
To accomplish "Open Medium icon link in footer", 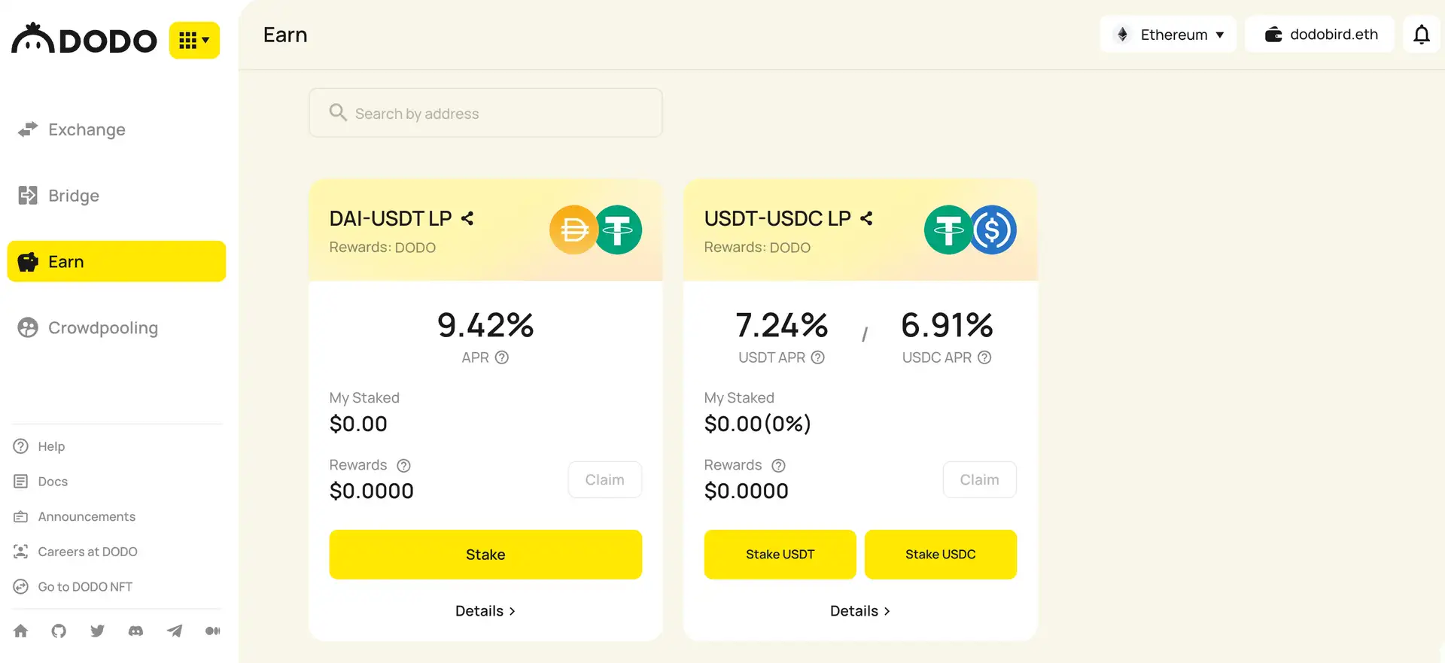I will click(x=213, y=631).
